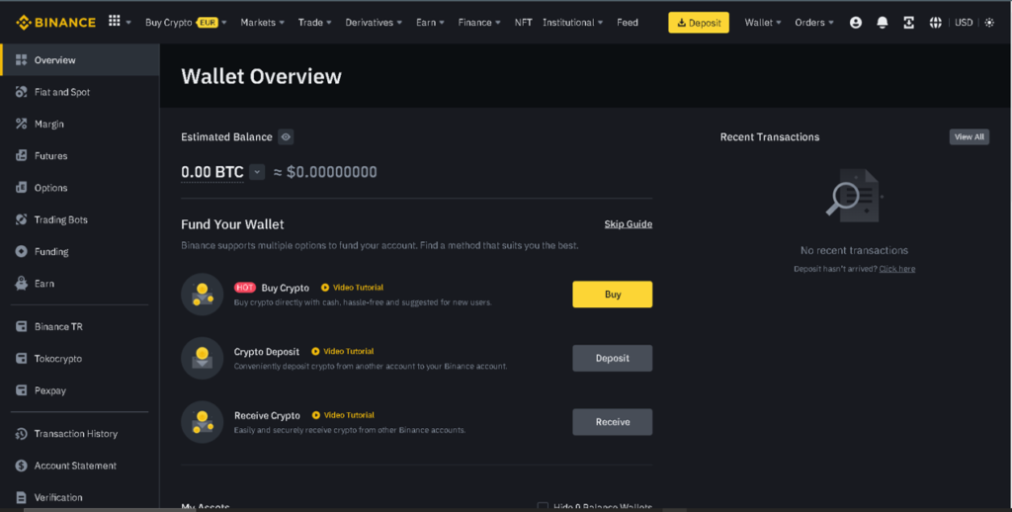Open the Earn top navigation dropdown
Viewport: 1012px width, 512px height.
coord(430,23)
